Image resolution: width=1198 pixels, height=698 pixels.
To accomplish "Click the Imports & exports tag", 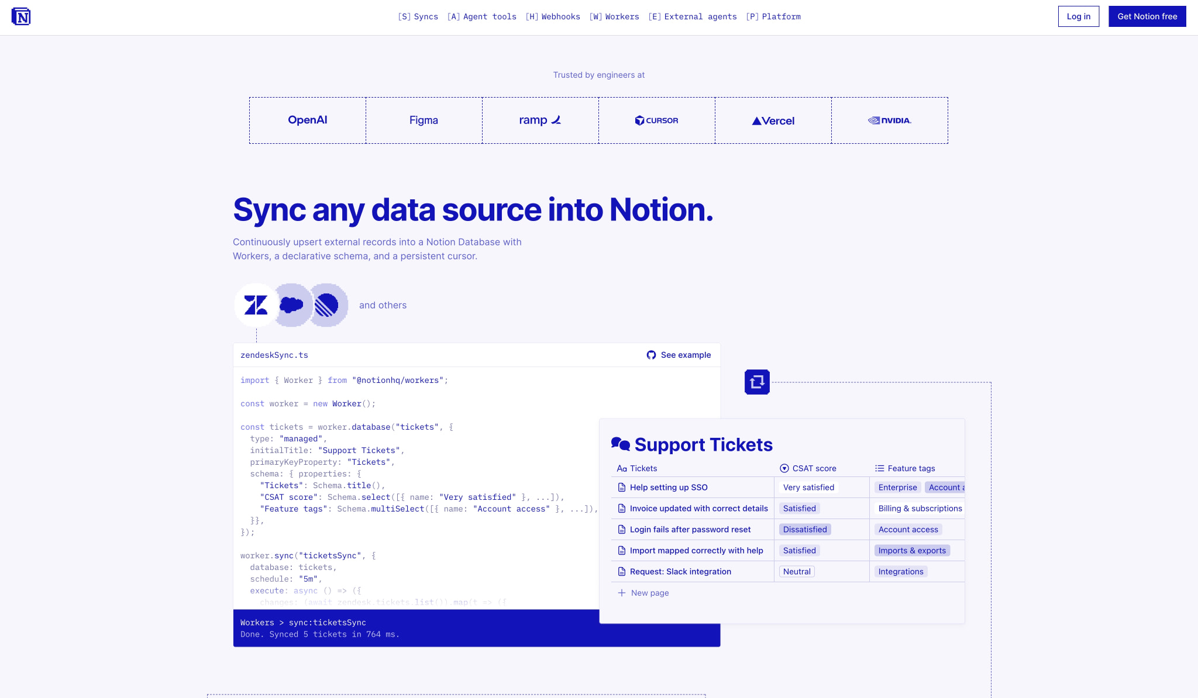I will (912, 551).
